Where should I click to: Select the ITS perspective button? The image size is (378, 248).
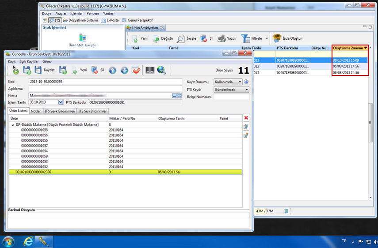[55, 20]
